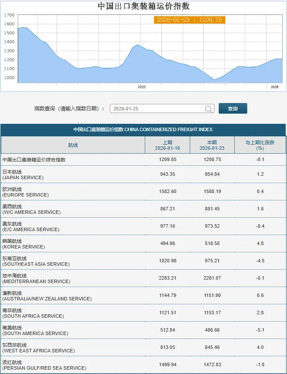Viewport: 287px width, 374px height.
Task: Click the Europe current value 1588.19
Action: [212, 191]
